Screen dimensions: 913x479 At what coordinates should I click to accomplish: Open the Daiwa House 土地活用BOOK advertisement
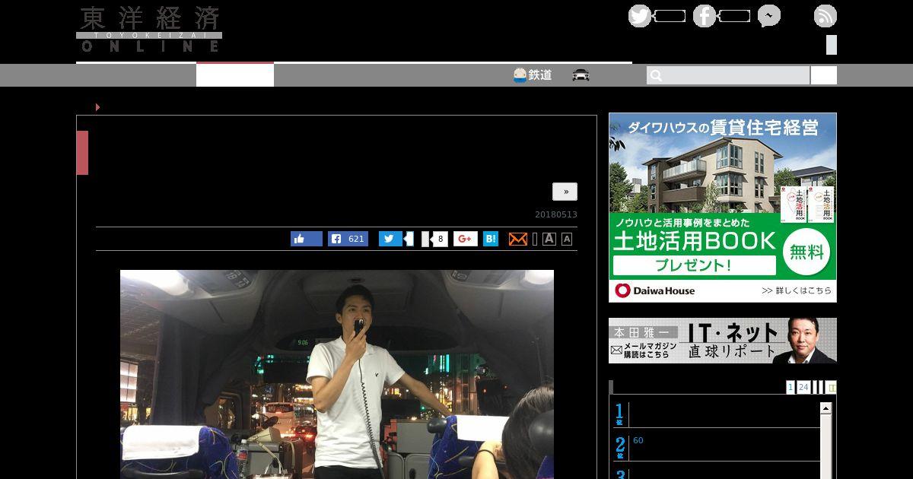723,208
